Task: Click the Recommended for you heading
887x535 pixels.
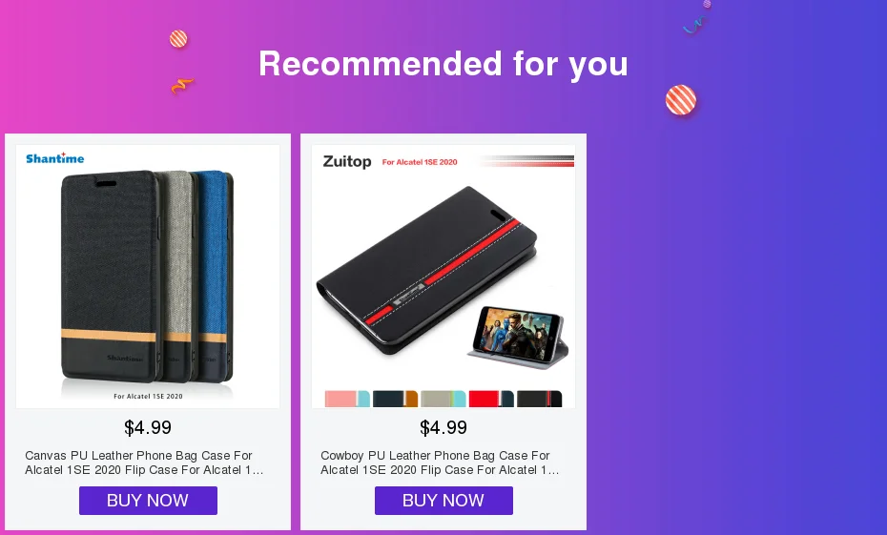Action: [443, 63]
